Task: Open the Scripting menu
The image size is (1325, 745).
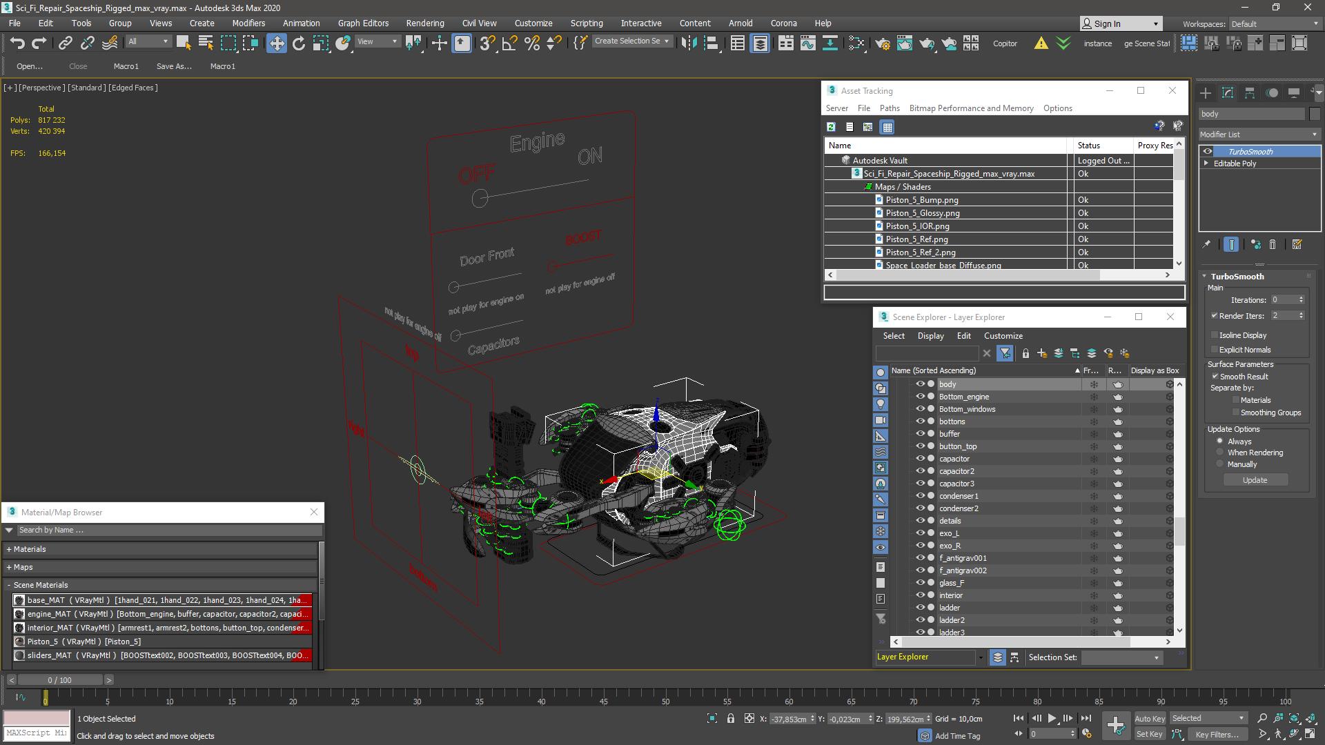Action: click(587, 23)
